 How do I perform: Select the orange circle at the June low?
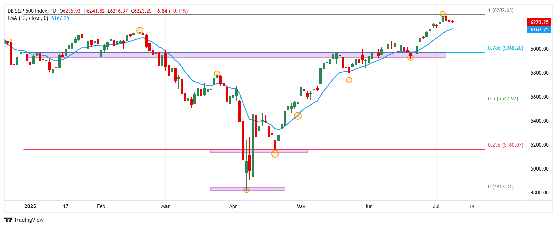(x=411, y=58)
